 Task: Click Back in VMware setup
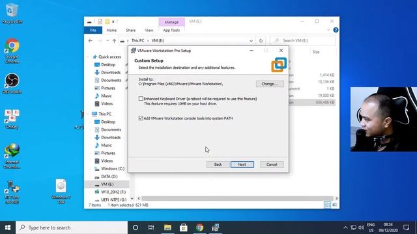tap(218, 164)
